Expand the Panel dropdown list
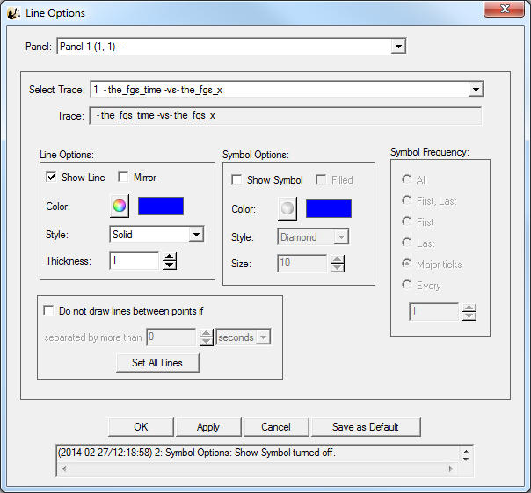 coord(398,46)
